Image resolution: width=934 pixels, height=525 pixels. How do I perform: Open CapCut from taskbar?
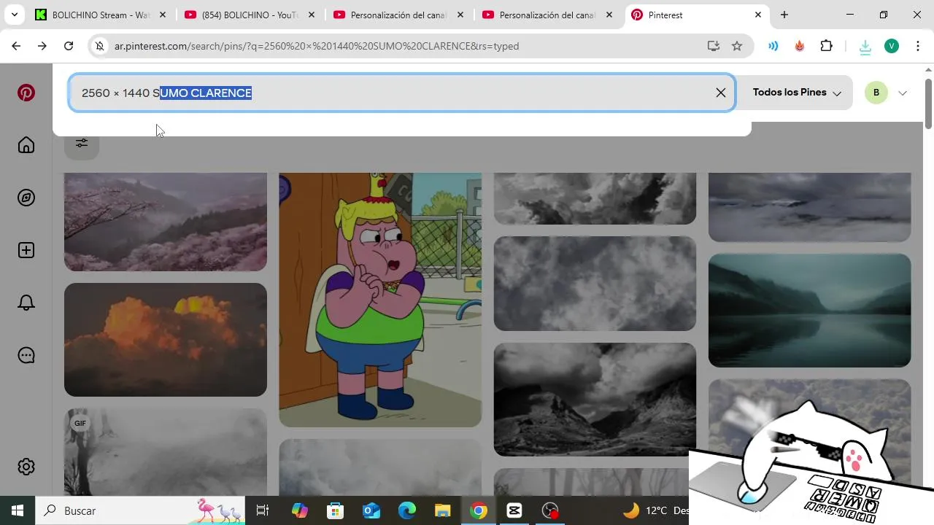[x=514, y=510]
